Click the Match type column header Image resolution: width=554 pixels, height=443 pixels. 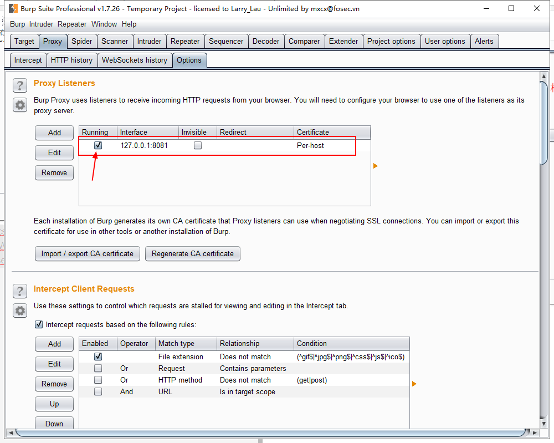(x=186, y=343)
